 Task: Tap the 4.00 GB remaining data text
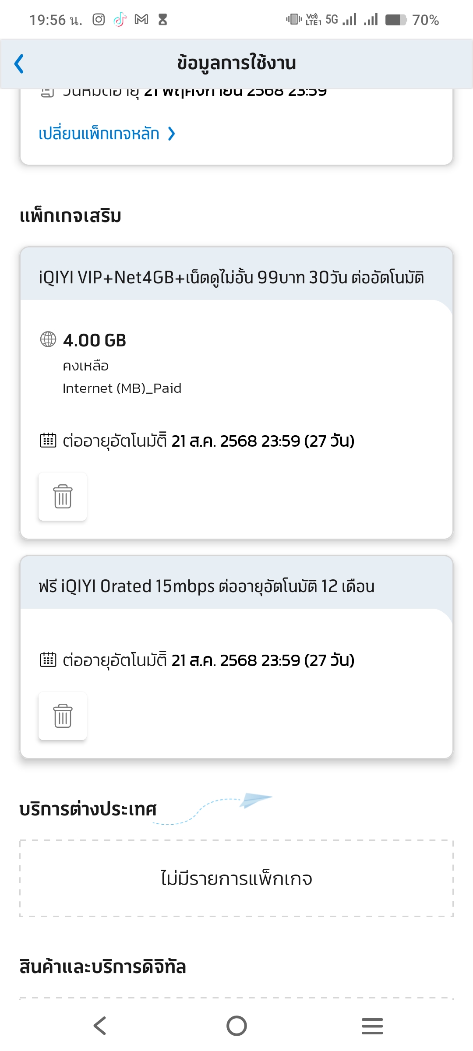[x=95, y=340]
